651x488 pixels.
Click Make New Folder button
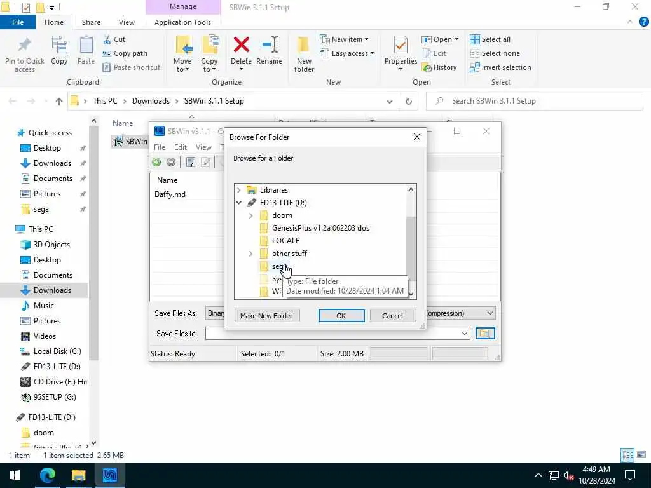[266, 316]
